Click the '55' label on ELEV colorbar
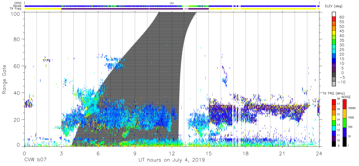 342,22
